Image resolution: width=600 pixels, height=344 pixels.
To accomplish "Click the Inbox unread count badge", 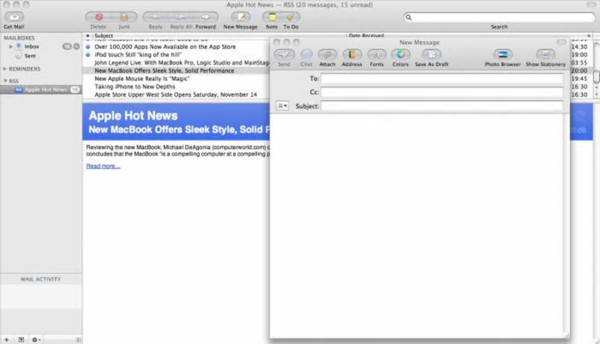I will click(x=67, y=47).
